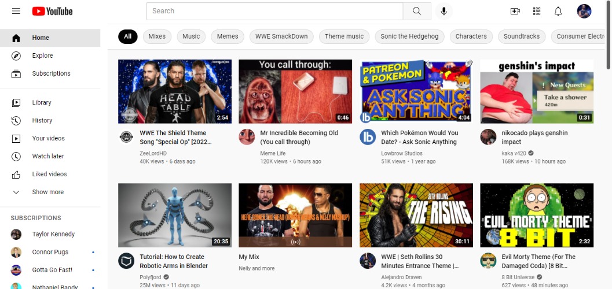
Task: Open Mr Incredible Becoming Old title
Action: click(299, 138)
